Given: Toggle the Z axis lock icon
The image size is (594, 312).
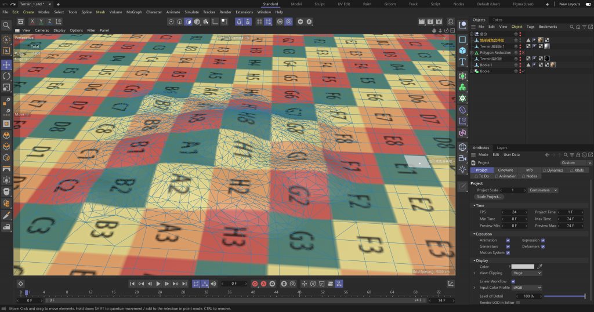Looking at the screenshot, I should point(50,21).
